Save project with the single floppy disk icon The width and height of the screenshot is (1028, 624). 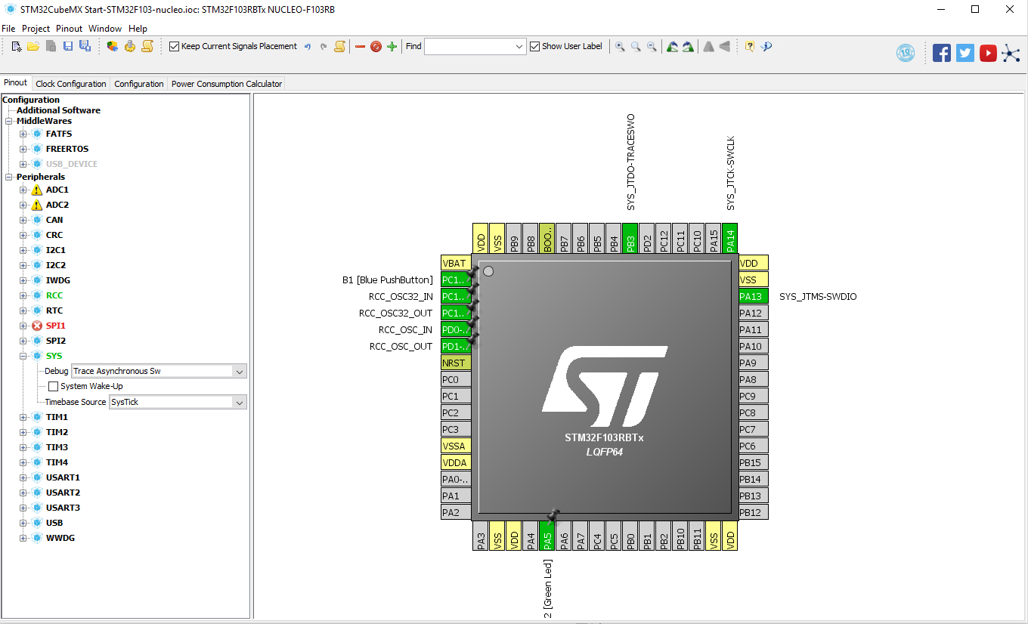(68, 47)
